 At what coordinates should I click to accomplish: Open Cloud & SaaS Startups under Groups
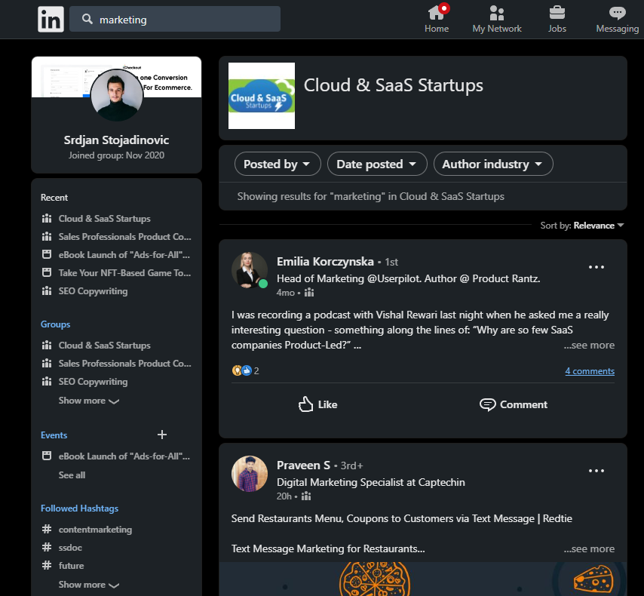click(104, 346)
